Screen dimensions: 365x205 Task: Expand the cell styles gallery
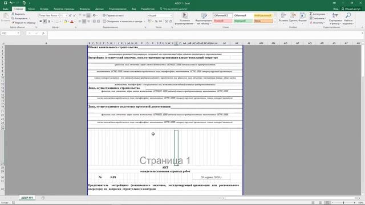[x=275, y=22]
